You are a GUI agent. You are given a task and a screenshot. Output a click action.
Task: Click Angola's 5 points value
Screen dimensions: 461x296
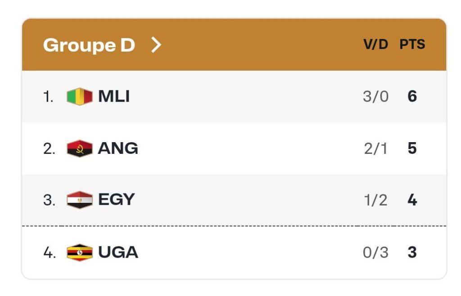[x=412, y=148]
